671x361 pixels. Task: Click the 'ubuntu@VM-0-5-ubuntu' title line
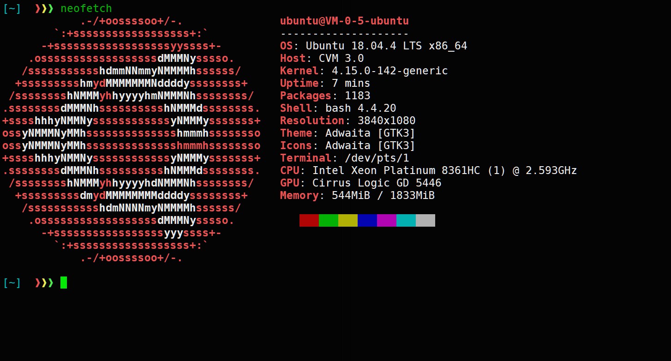[x=344, y=21]
